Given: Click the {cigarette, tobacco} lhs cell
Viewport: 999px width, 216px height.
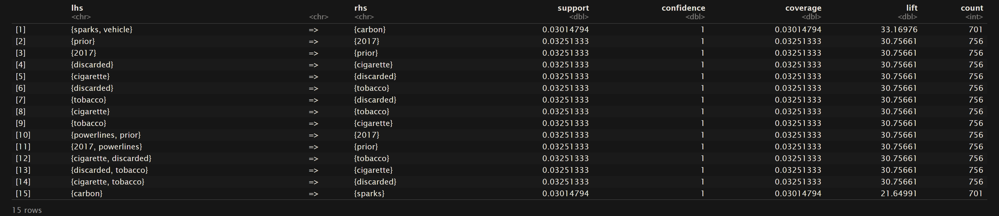Looking at the screenshot, I should (x=108, y=181).
